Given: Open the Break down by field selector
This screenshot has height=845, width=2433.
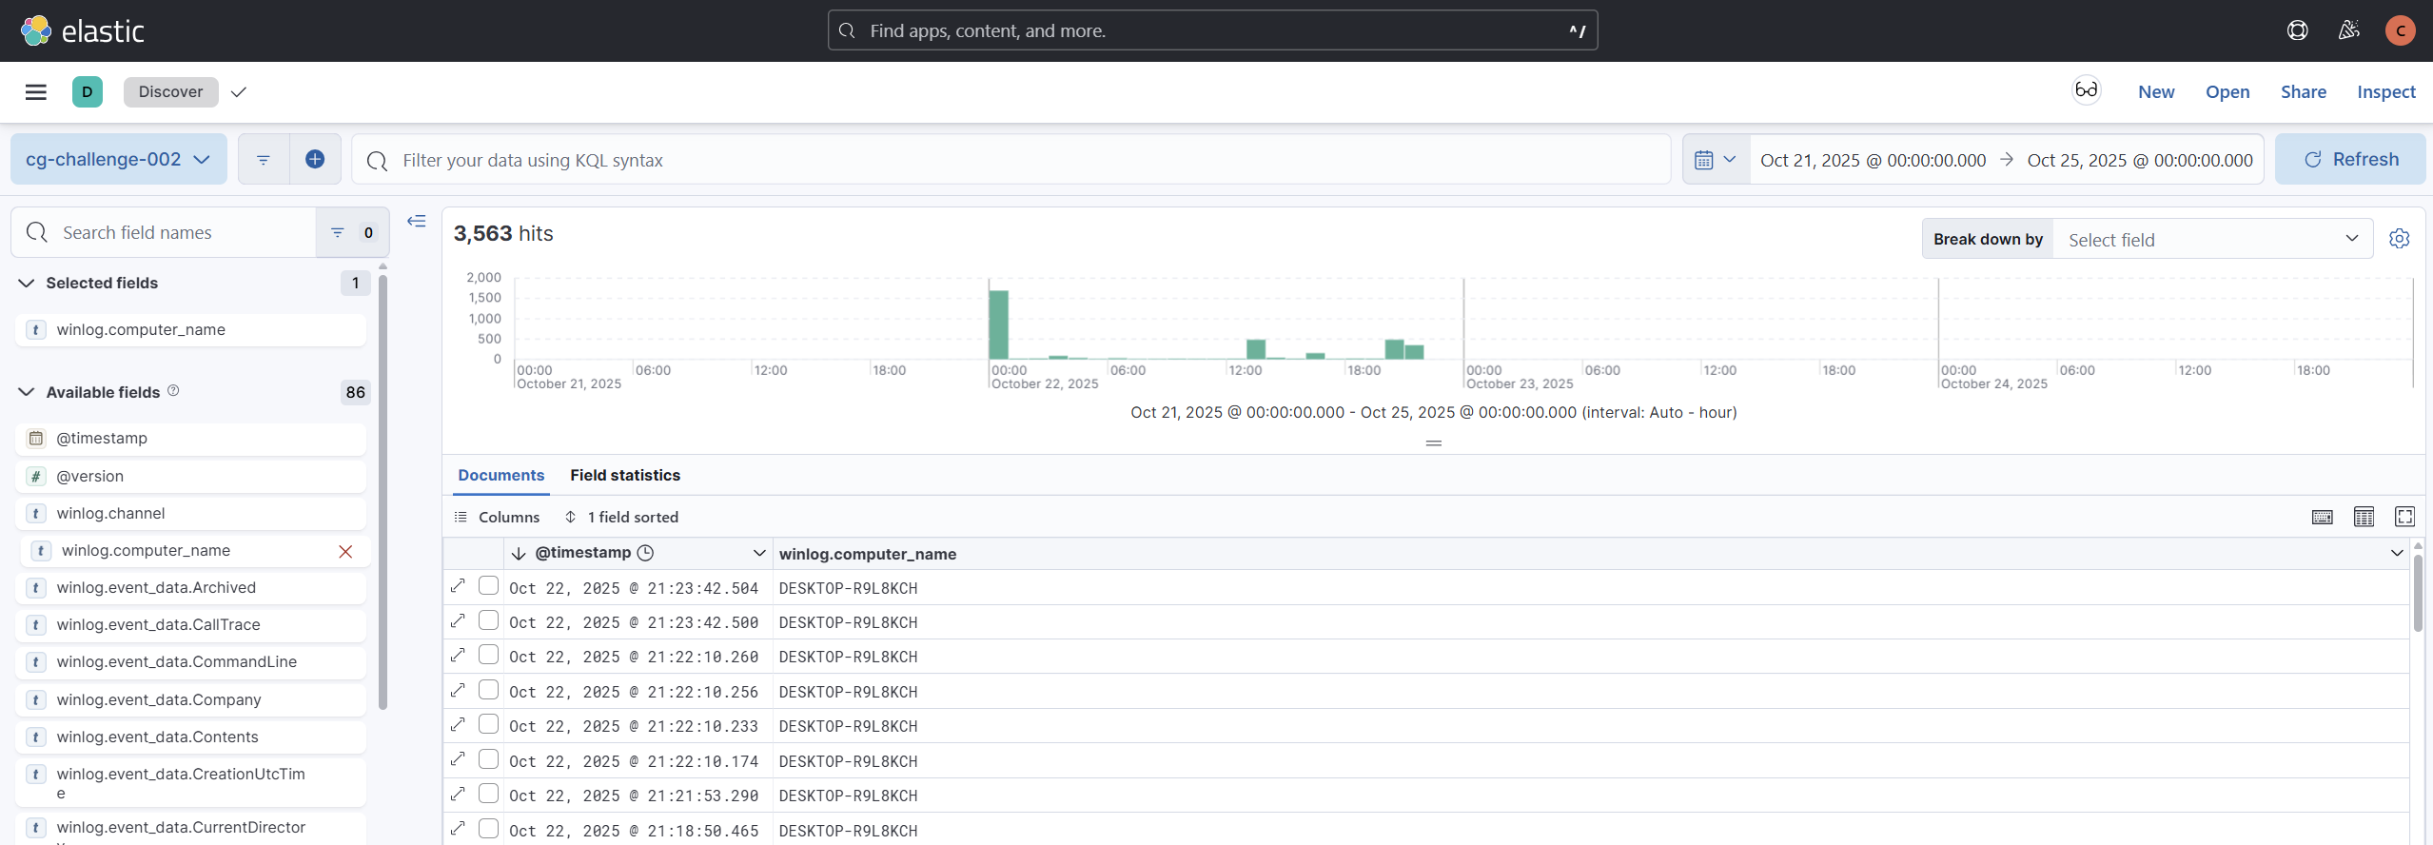Looking at the screenshot, I should tap(2213, 240).
